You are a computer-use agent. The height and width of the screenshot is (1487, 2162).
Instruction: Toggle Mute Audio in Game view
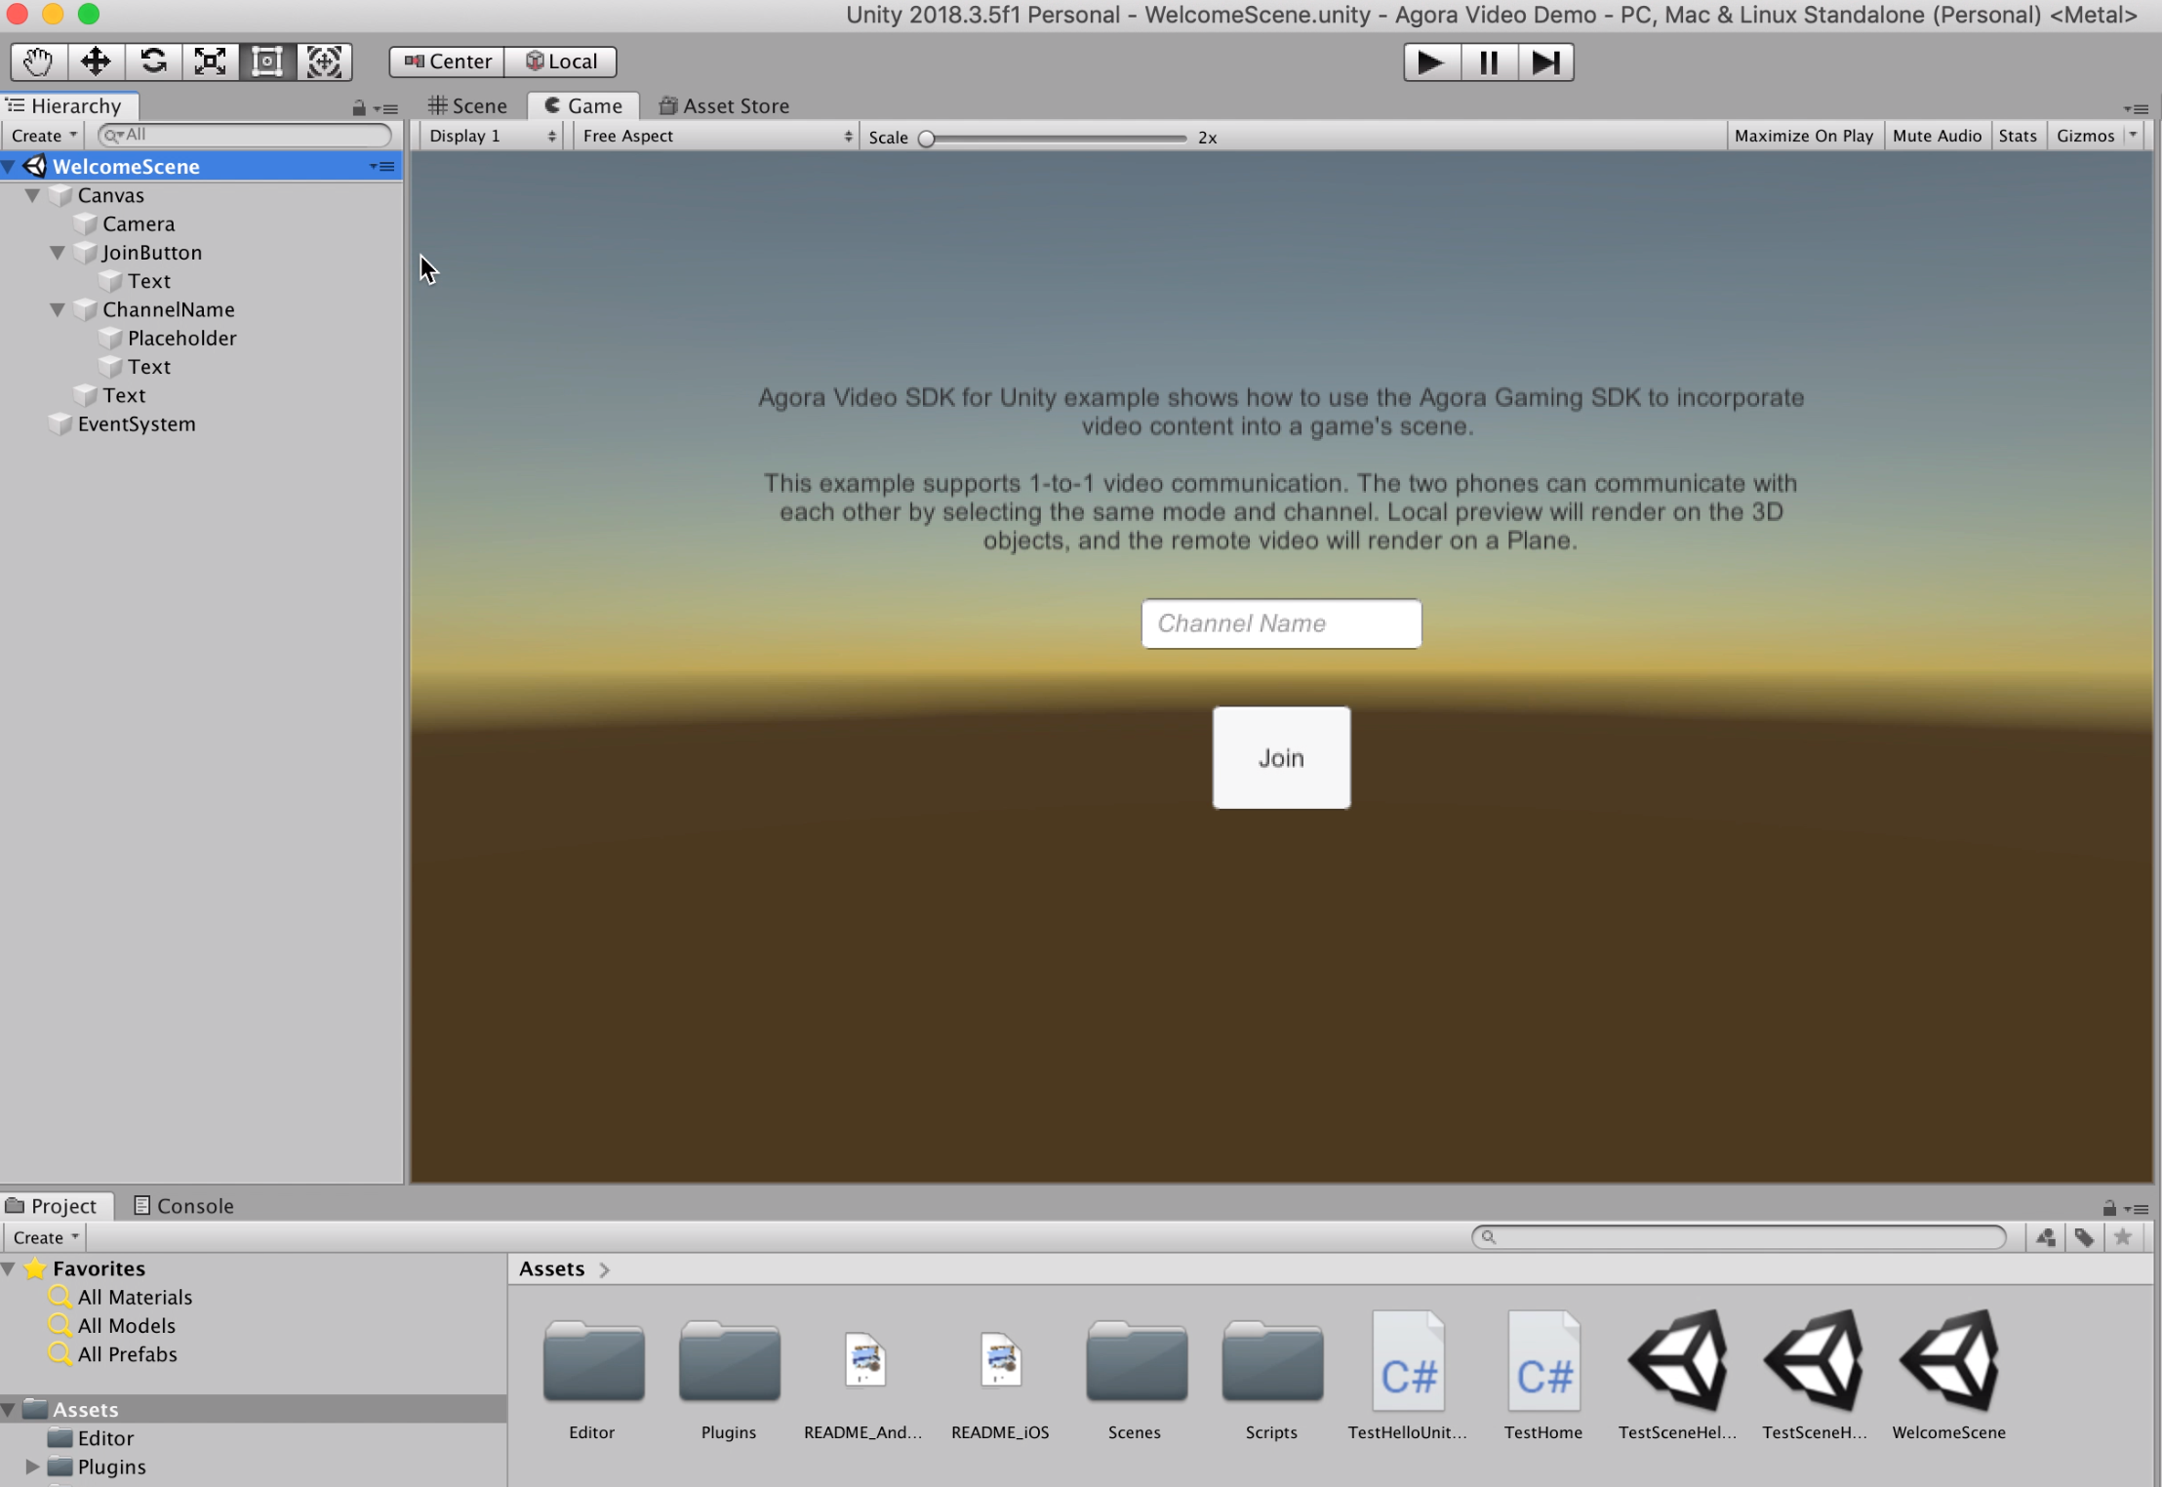[1937, 136]
